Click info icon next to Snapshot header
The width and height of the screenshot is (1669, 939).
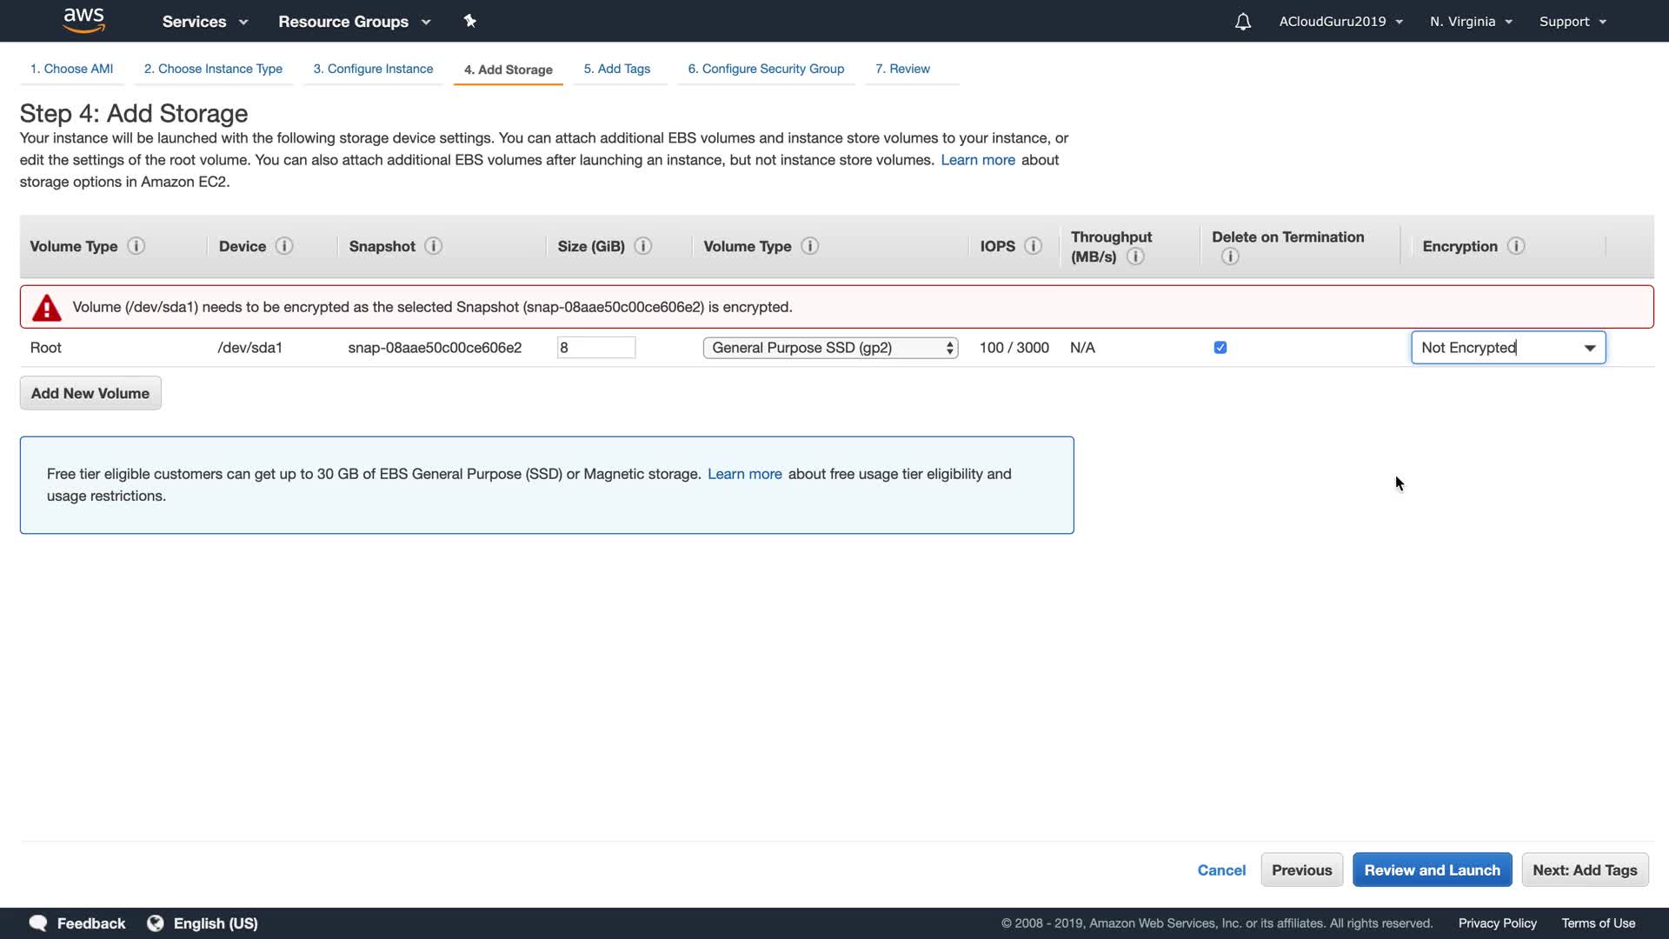(x=433, y=246)
